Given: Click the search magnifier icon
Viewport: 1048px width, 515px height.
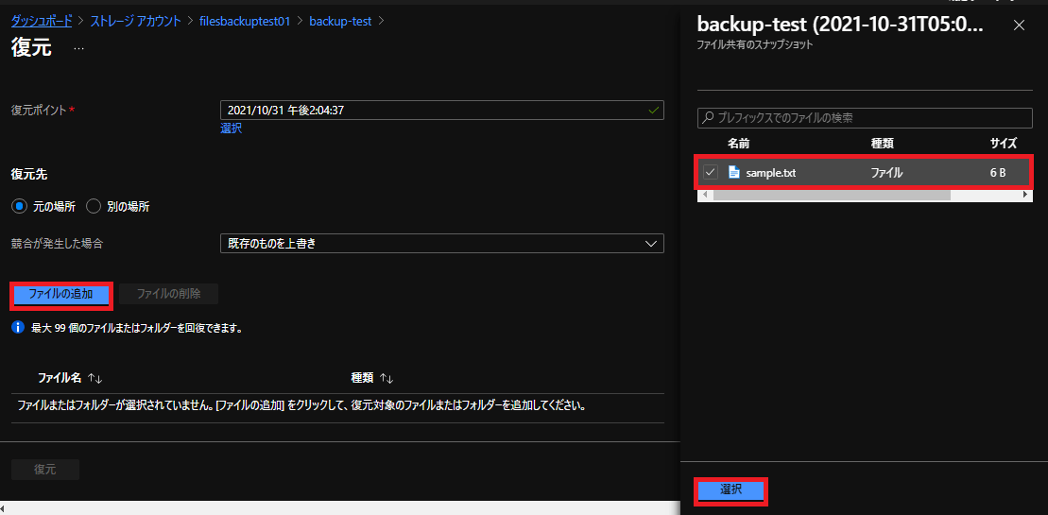Looking at the screenshot, I should point(709,118).
